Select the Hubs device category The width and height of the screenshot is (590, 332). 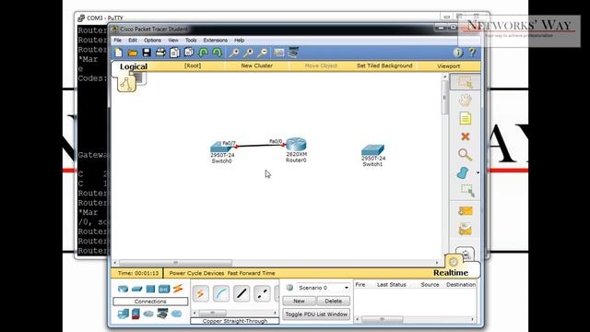tap(150, 289)
